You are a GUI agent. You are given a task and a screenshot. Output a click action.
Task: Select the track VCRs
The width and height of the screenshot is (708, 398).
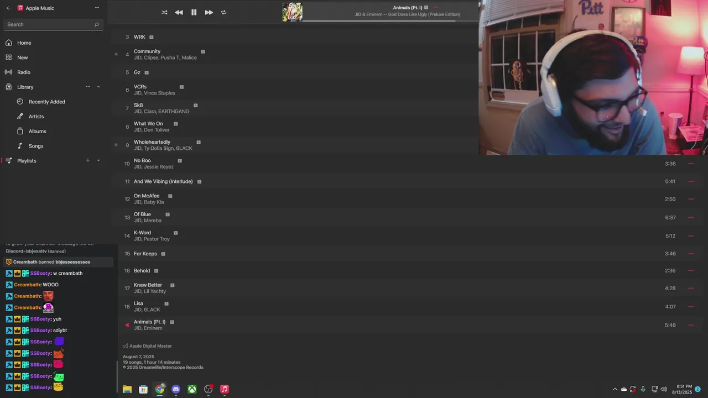click(140, 87)
